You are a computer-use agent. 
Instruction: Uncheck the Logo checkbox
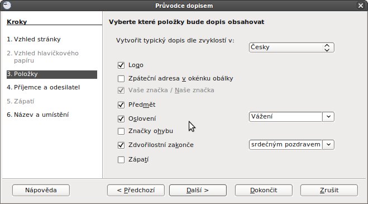[x=121, y=65]
